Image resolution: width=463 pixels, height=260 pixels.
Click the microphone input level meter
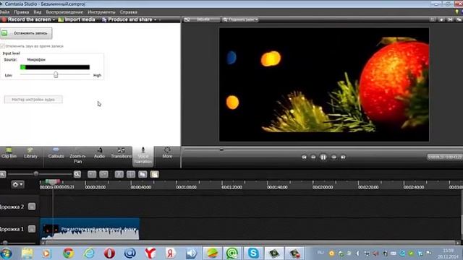pos(55,67)
